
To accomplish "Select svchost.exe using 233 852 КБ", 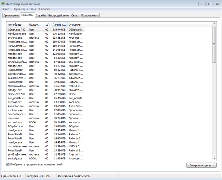I will coord(46,38).
